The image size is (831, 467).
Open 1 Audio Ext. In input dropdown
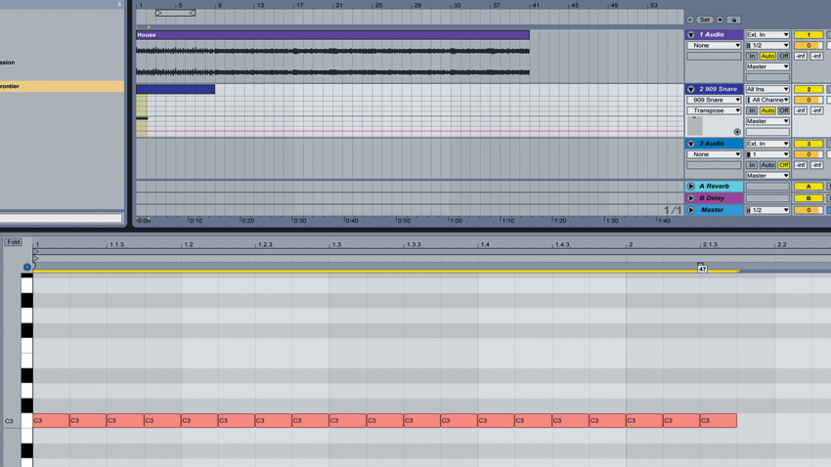[x=767, y=34]
